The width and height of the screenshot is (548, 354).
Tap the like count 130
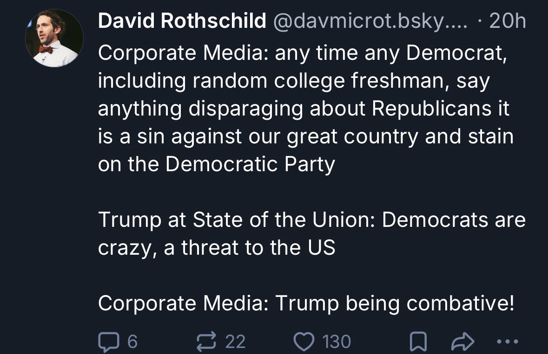pyautogui.click(x=337, y=342)
